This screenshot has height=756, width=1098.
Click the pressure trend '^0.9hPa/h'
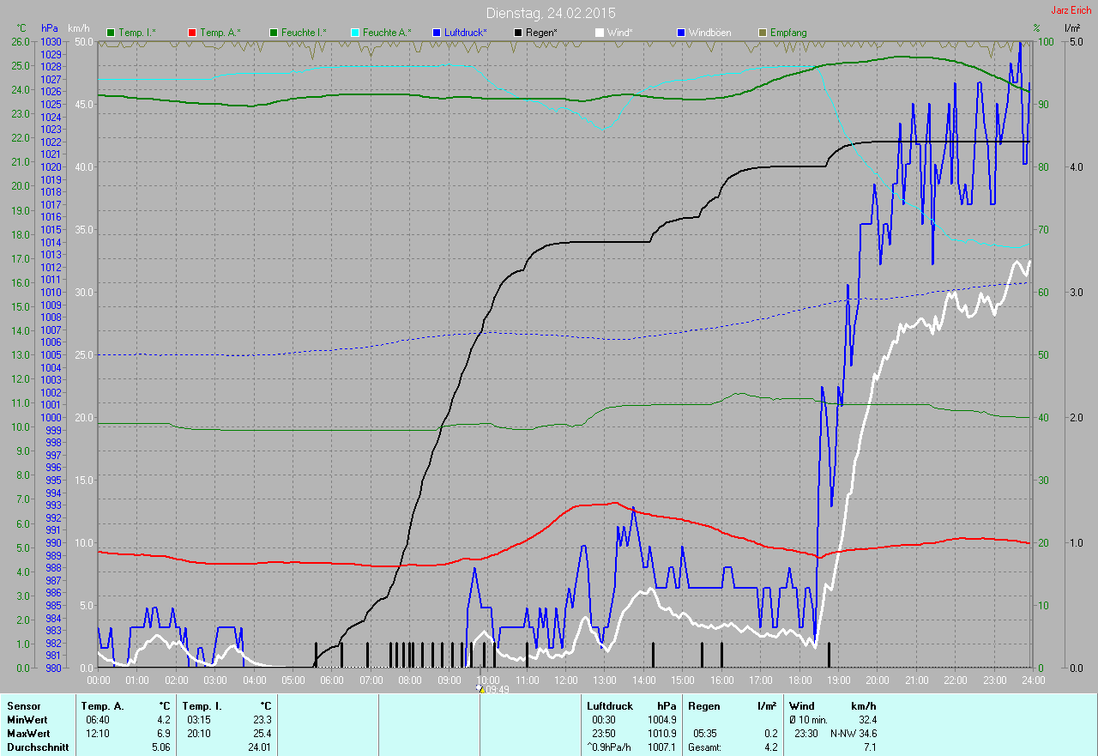pos(610,747)
